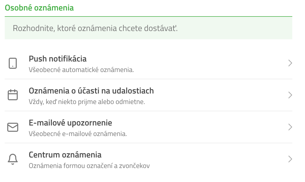The image size is (305, 182).
Task: Click the Oznámenia formou označení a zvončekov text
Action: coord(89,166)
